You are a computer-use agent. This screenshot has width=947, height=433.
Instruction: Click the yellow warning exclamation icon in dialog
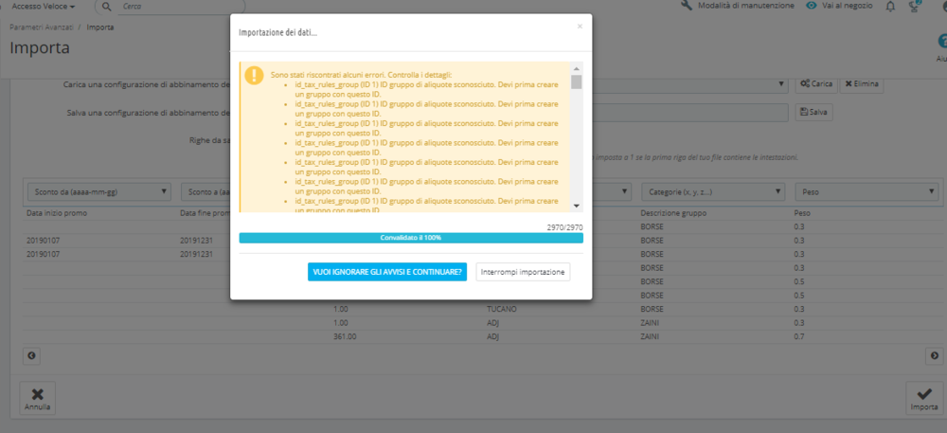tap(254, 75)
